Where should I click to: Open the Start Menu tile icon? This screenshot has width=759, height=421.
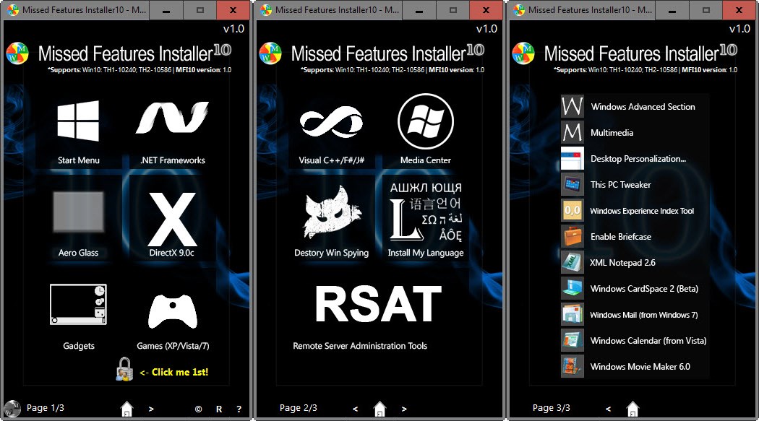[x=78, y=121]
